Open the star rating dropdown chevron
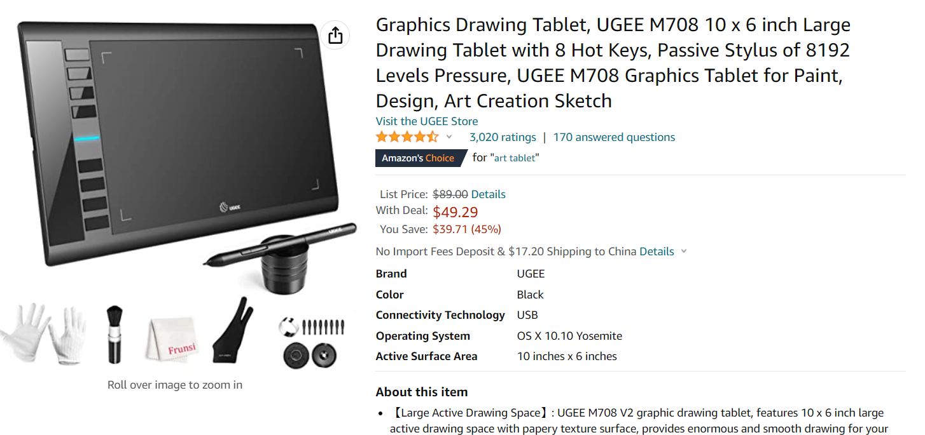The height and width of the screenshot is (435, 925). [449, 137]
